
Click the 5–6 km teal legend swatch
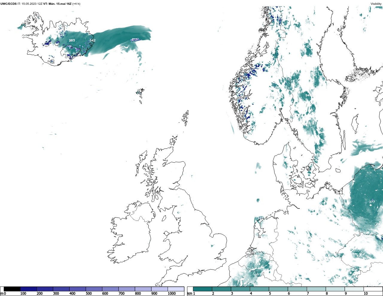click(x=278, y=289)
